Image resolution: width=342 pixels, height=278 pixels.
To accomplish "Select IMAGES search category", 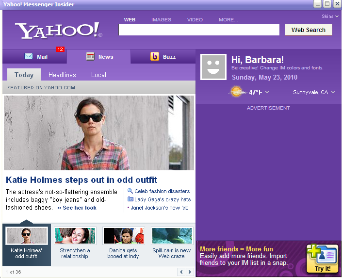I will coord(161,19).
